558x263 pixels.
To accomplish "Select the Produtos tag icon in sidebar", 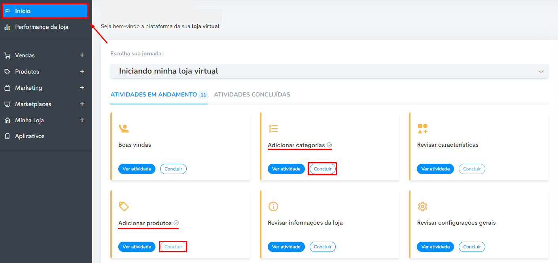I will click(x=7, y=72).
